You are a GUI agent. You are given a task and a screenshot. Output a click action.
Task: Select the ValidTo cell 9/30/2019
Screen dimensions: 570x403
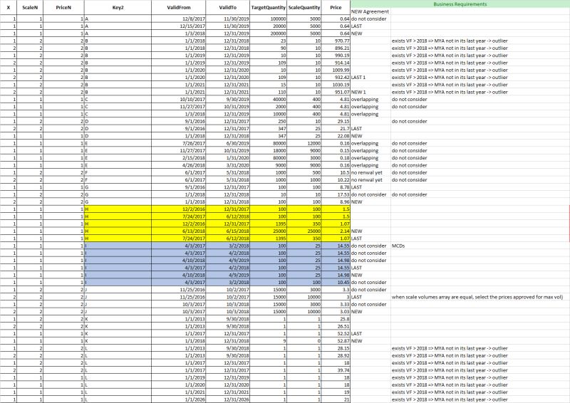227,99
